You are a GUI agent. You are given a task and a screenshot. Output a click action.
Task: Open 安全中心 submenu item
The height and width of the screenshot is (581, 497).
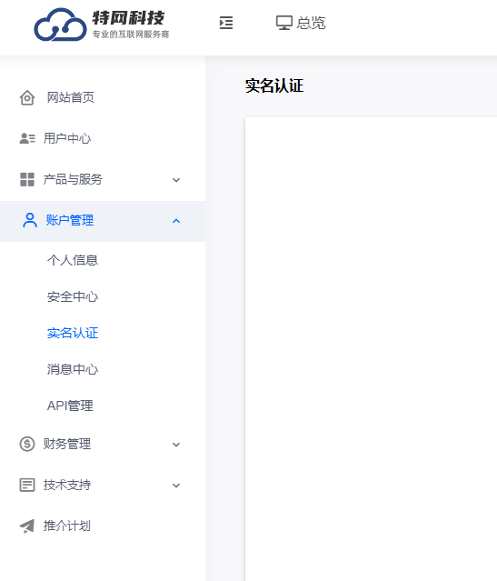pos(73,296)
